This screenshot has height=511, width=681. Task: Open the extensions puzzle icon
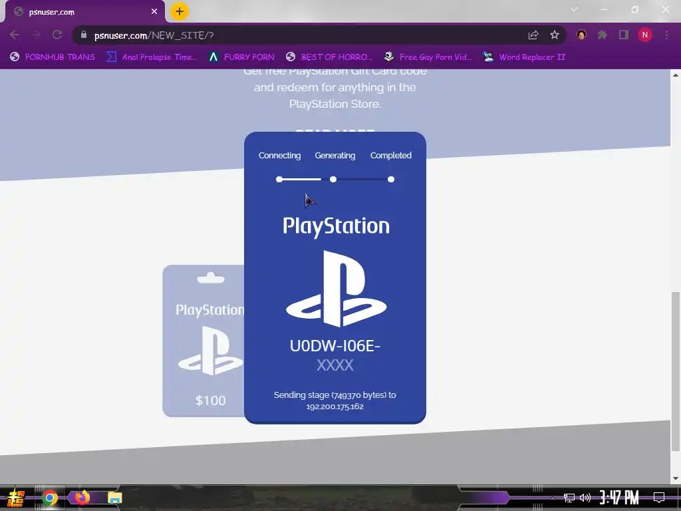coord(603,35)
